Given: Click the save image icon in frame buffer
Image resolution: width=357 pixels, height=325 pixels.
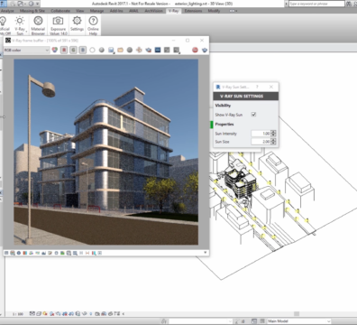Looking at the screenshot, I should (111, 50).
